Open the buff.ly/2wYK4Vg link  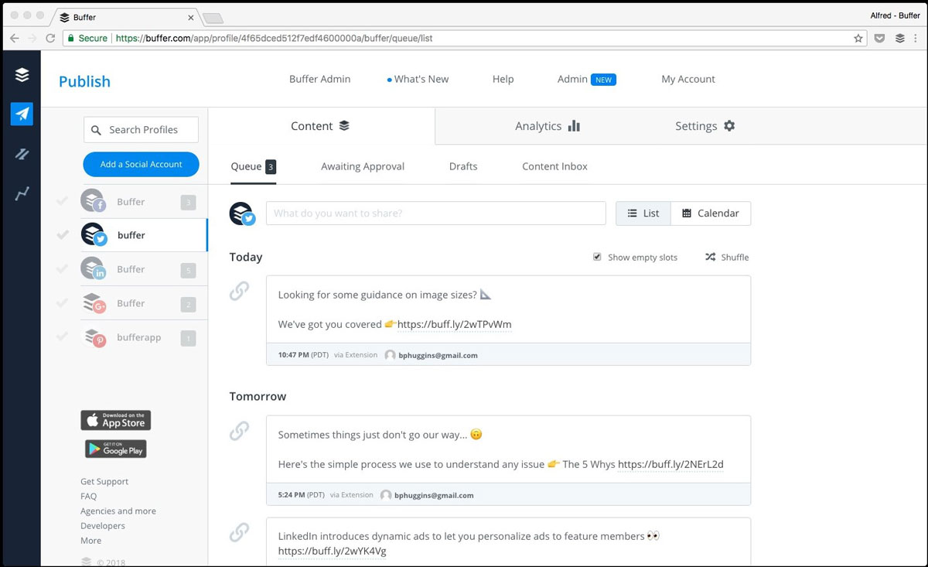point(332,551)
